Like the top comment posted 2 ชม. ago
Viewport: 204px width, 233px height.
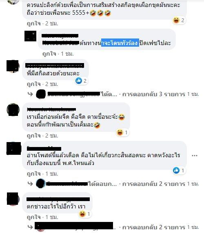[x=34, y=23]
